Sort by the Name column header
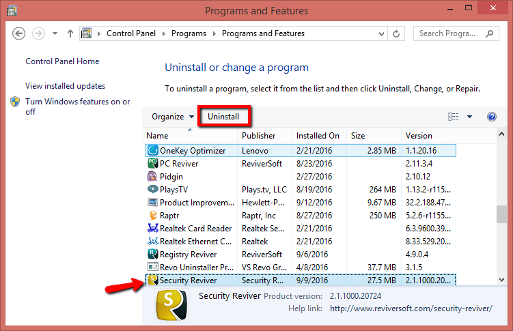Screen dimensions: 513x331 tap(190, 136)
